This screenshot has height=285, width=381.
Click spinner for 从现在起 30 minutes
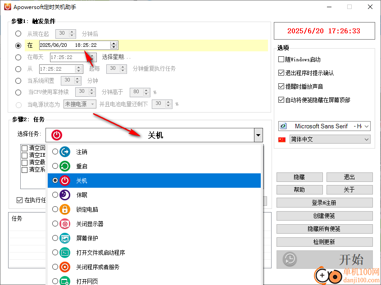[x=72, y=34]
